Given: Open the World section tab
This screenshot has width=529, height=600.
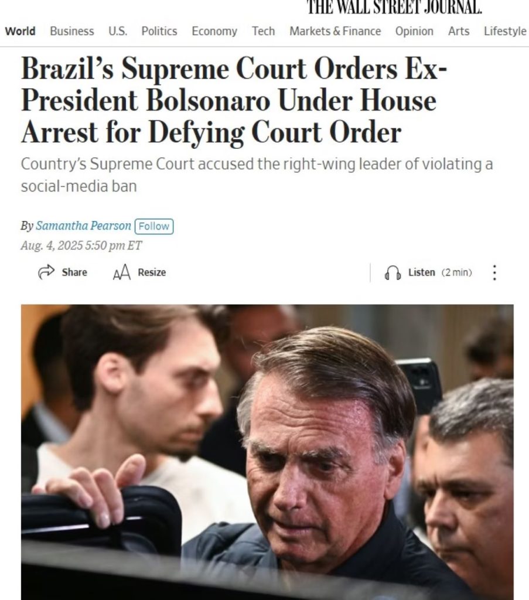Looking at the screenshot, I should pyautogui.click(x=21, y=31).
